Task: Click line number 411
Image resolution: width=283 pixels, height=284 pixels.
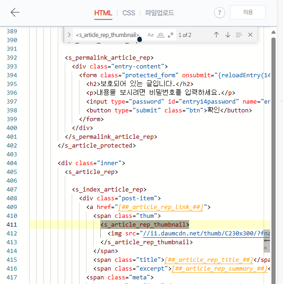Action: point(12,225)
